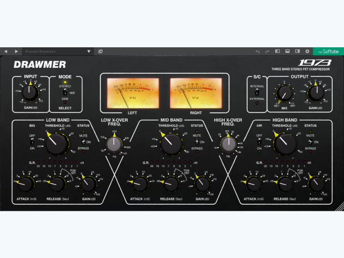Image resolution: width=344 pixels, height=258 pixels.
Task: Click the DRAWMER logo
Action: click(x=40, y=64)
